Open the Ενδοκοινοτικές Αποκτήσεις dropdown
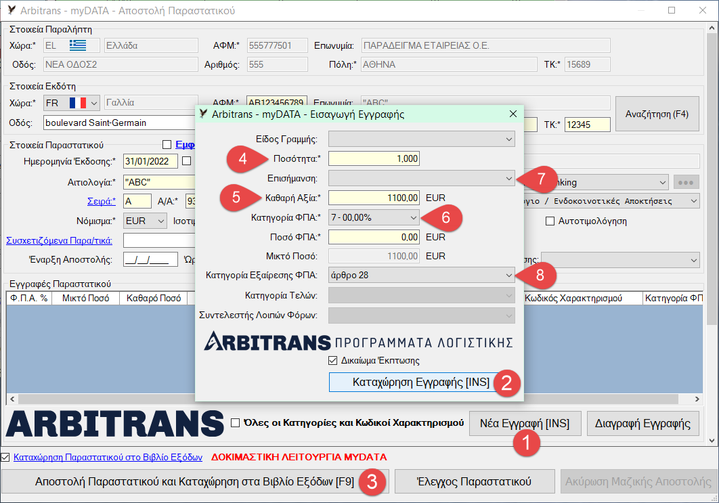 [612, 201]
